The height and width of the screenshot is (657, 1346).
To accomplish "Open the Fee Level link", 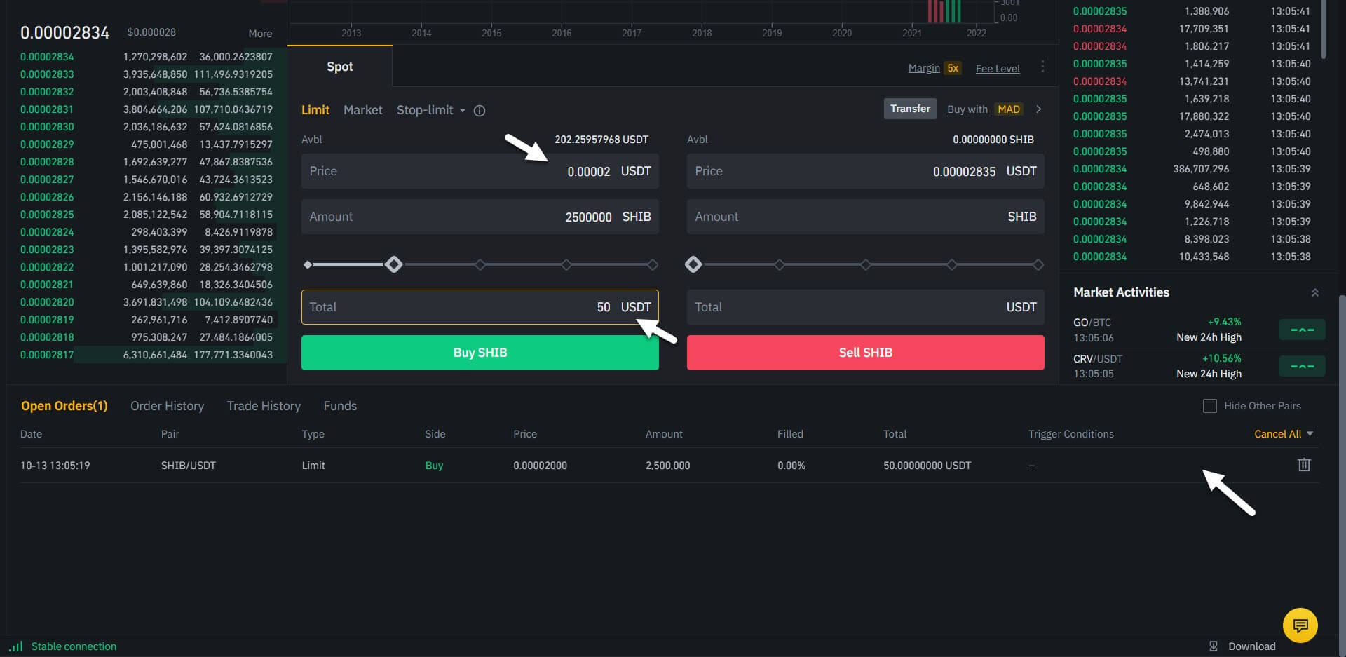I will [998, 69].
